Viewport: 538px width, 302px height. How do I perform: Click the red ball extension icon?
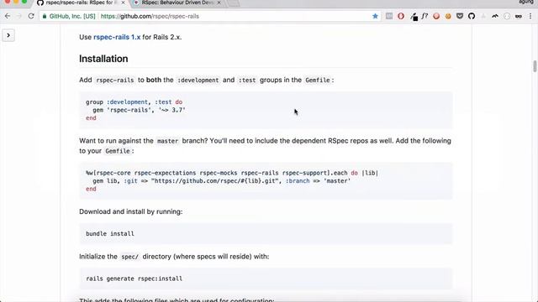[x=436, y=16]
